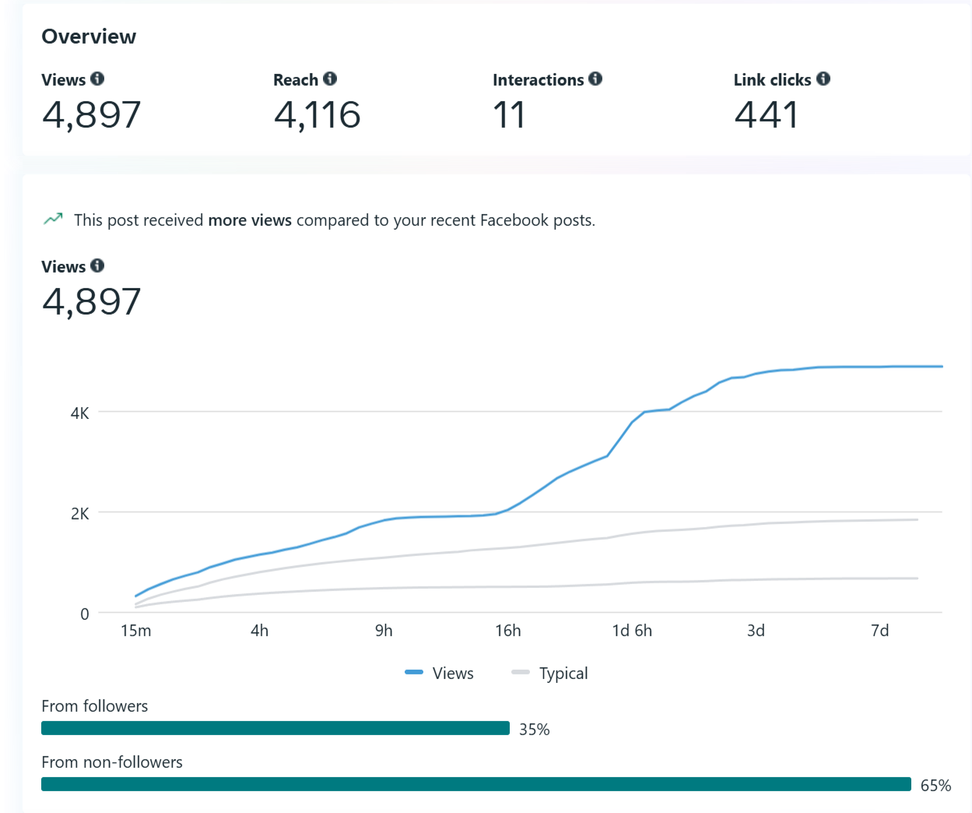Click the From non-followers percentage bar

475,784
